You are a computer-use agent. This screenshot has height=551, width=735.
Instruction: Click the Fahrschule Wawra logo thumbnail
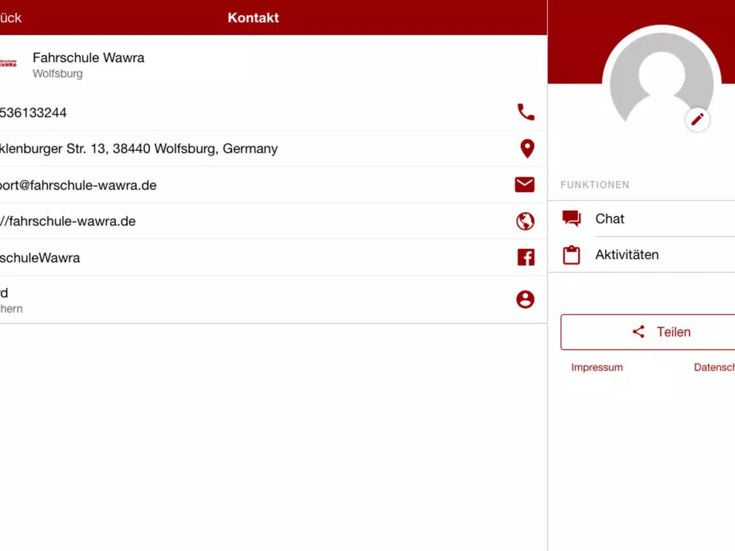click(8, 63)
